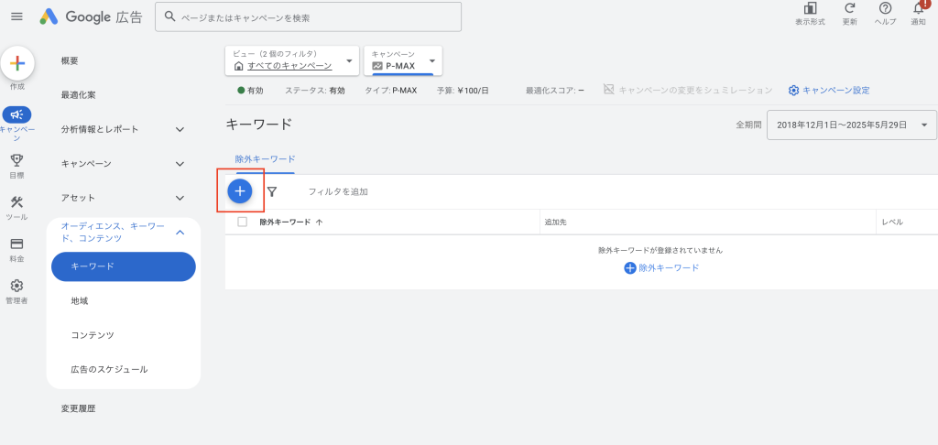Open the Campaigns megaphone icon
The width and height of the screenshot is (938, 445).
pyautogui.click(x=16, y=114)
